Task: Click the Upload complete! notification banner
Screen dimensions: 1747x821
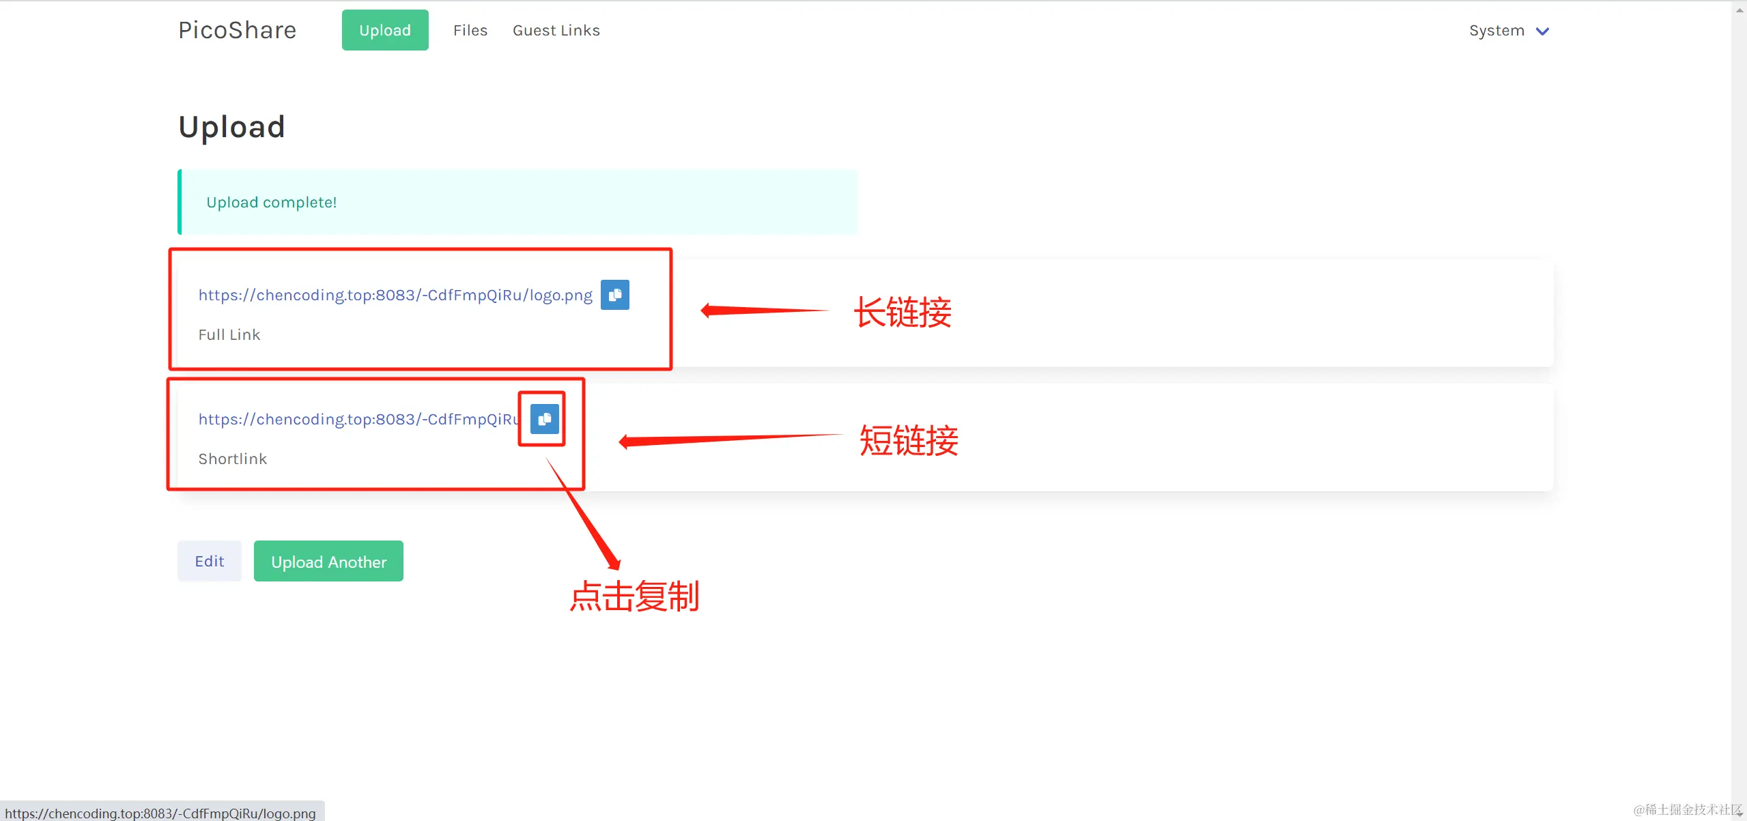Action: click(x=517, y=202)
